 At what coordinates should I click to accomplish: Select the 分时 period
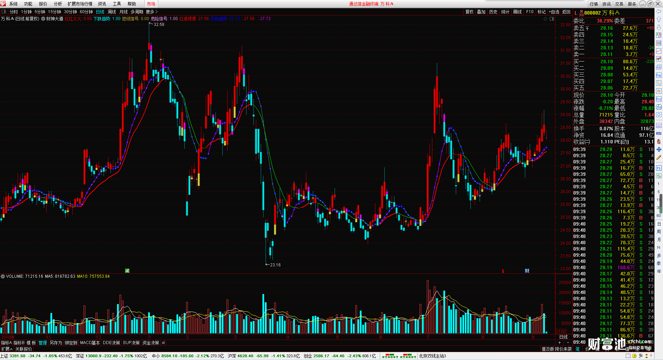(x=14, y=12)
